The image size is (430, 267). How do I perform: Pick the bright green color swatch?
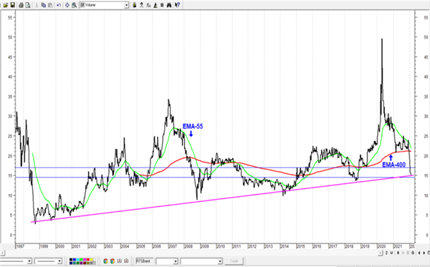(81, 260)
